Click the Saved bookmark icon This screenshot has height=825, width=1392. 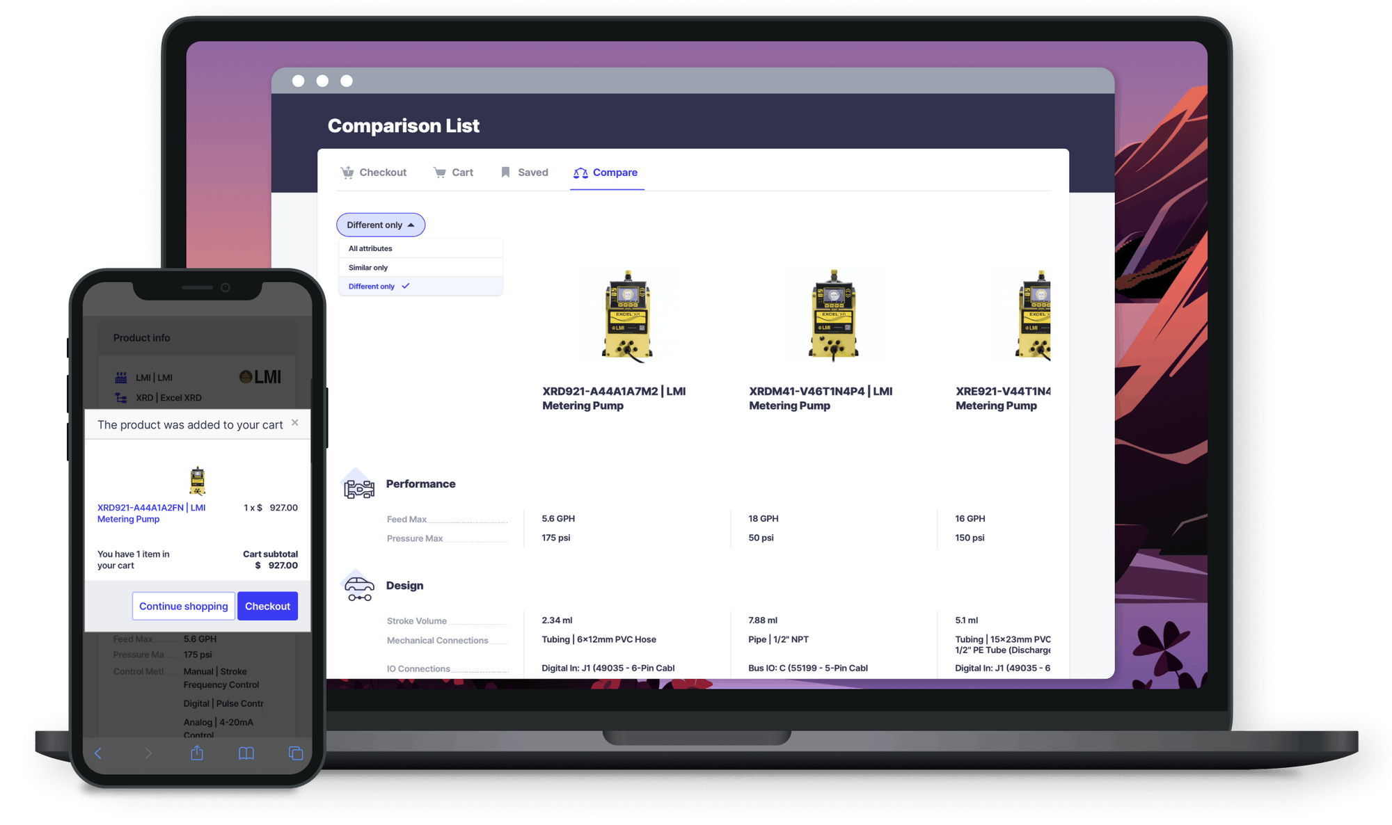[505, 173]
